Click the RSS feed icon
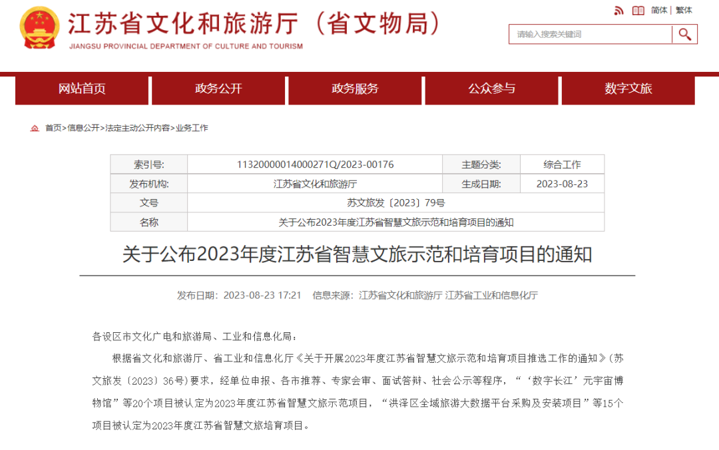Screen dimensions: 719x450 618,11
